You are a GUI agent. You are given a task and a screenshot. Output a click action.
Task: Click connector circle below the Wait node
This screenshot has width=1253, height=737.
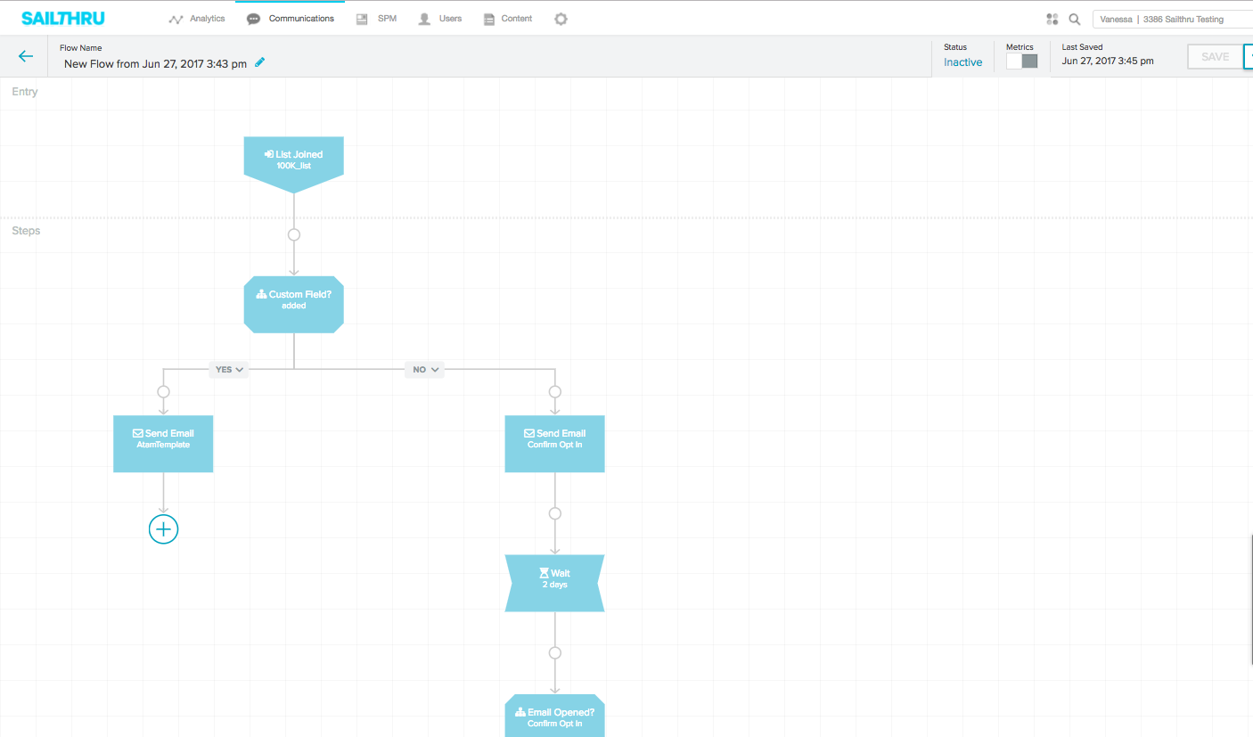point(555,653)
